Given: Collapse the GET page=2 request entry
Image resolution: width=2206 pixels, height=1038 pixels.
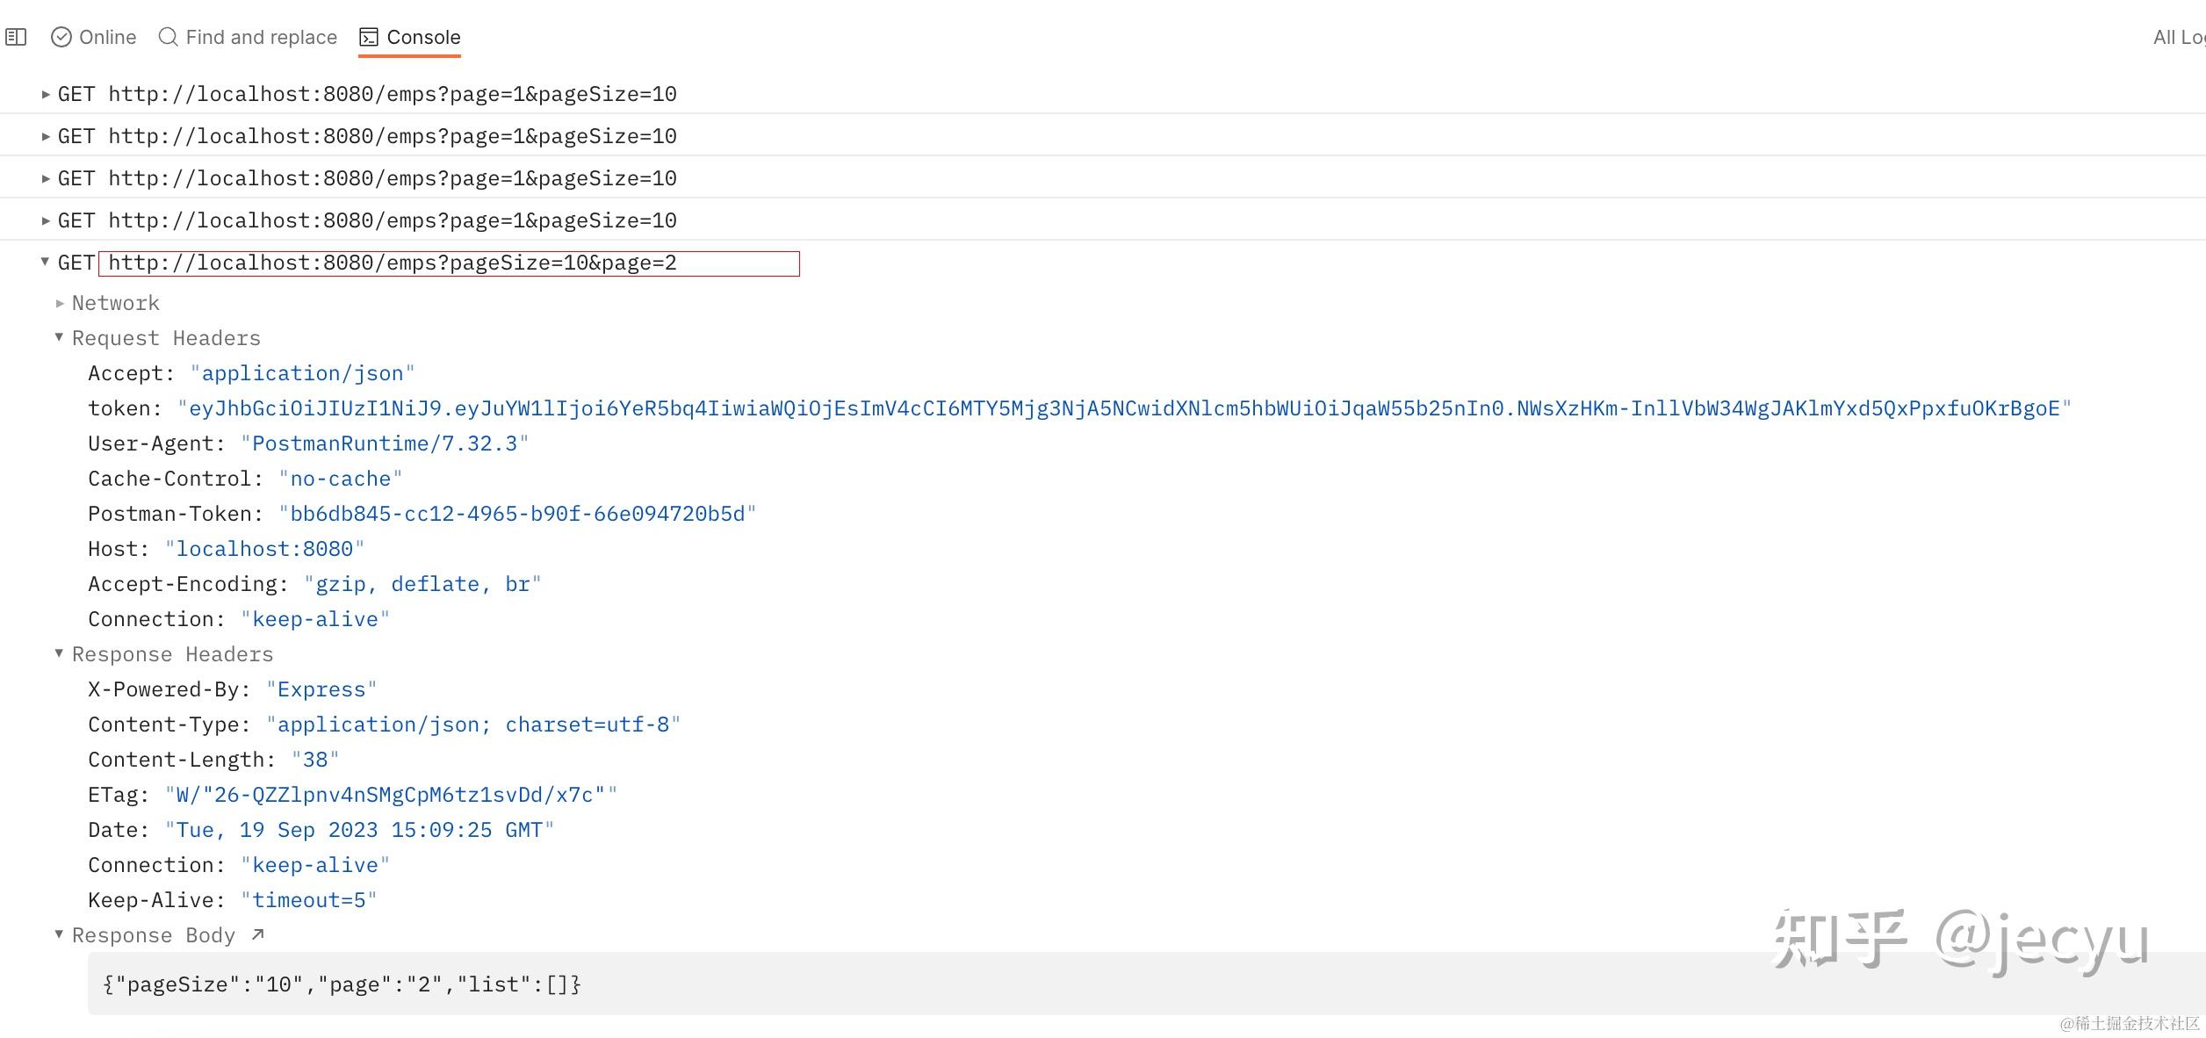Looking at the screenshot, I should point(46,262).
